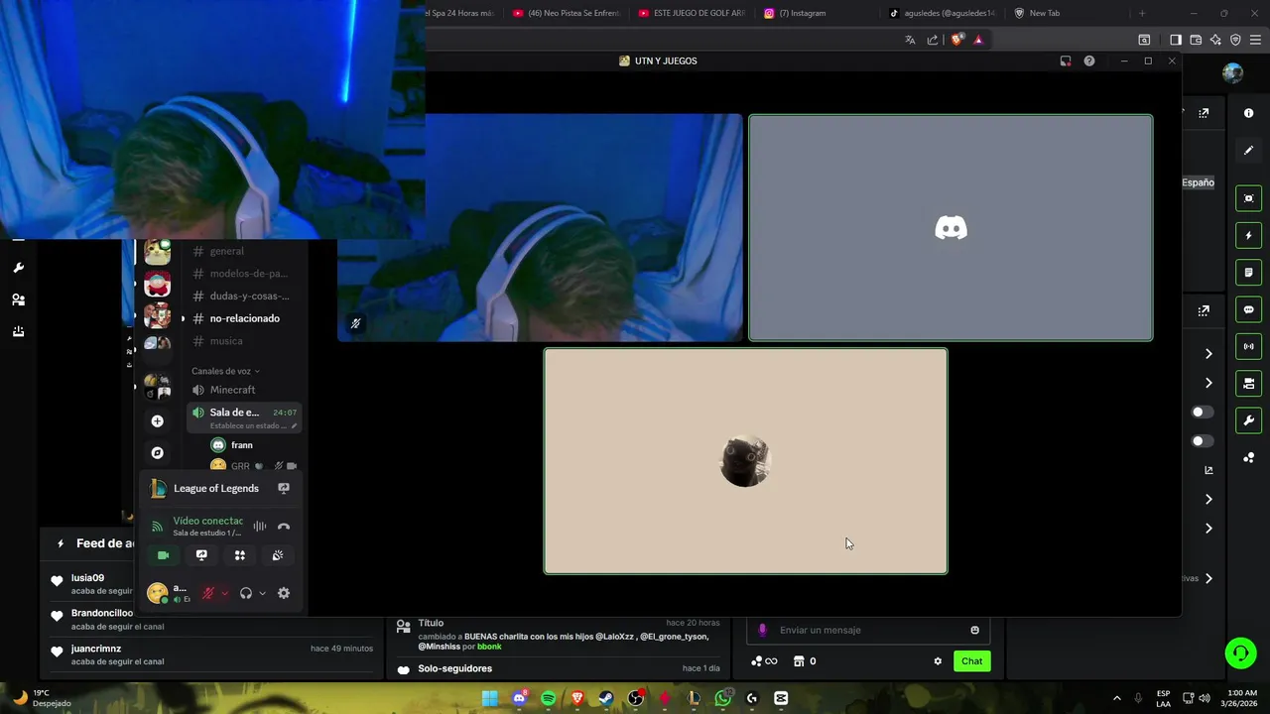The height and width of the screenshot is (714, 1270).
Task: Open the Windows Start menu
Action: pyautogui.click(x=489, y=698)
